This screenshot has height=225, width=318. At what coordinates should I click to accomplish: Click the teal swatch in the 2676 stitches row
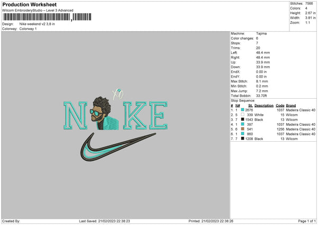pyautogui.click(x=243, y=110)
